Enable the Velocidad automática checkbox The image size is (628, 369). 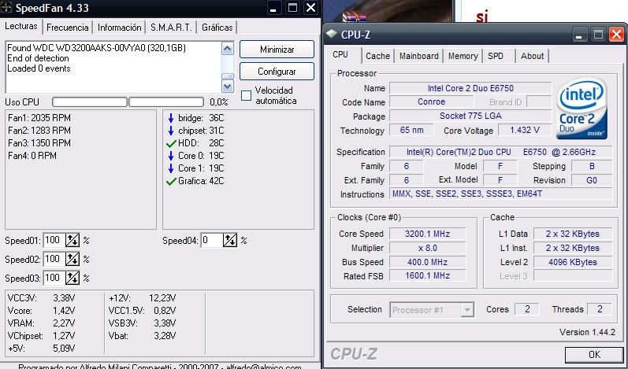point(247,95)
